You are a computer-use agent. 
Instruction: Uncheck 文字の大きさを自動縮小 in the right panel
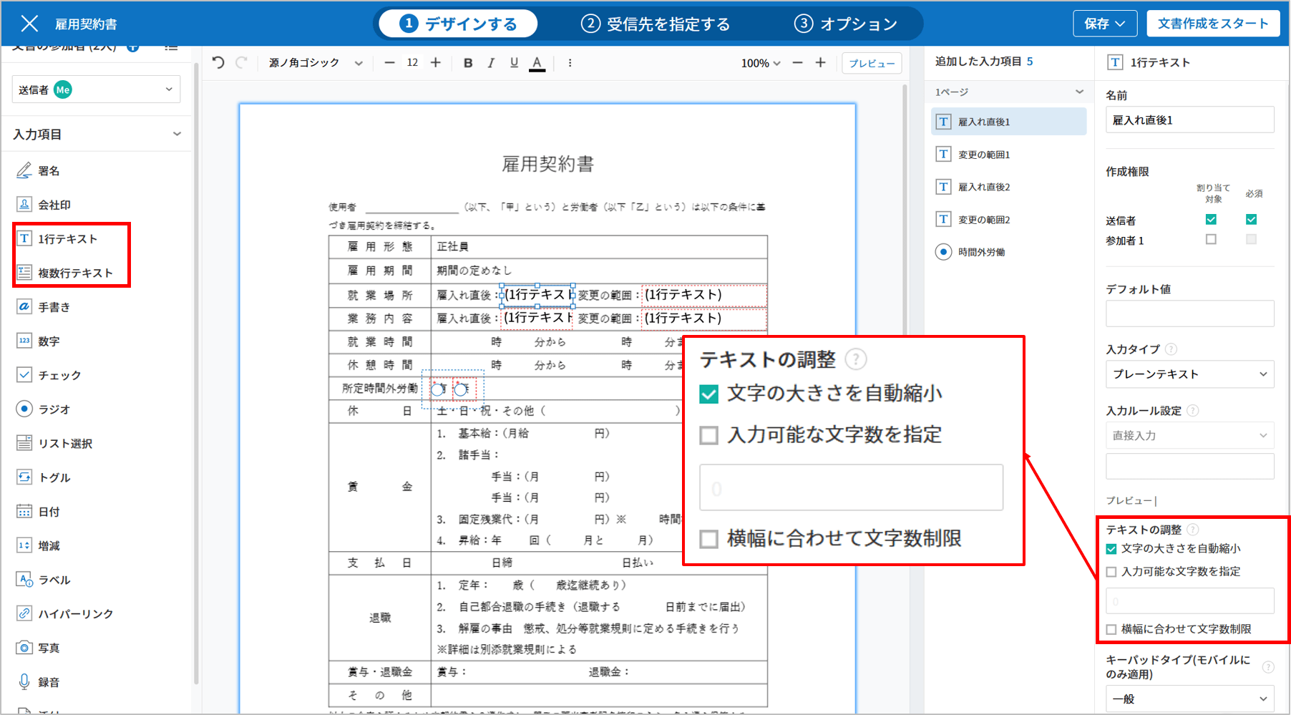pos(1111,549)
